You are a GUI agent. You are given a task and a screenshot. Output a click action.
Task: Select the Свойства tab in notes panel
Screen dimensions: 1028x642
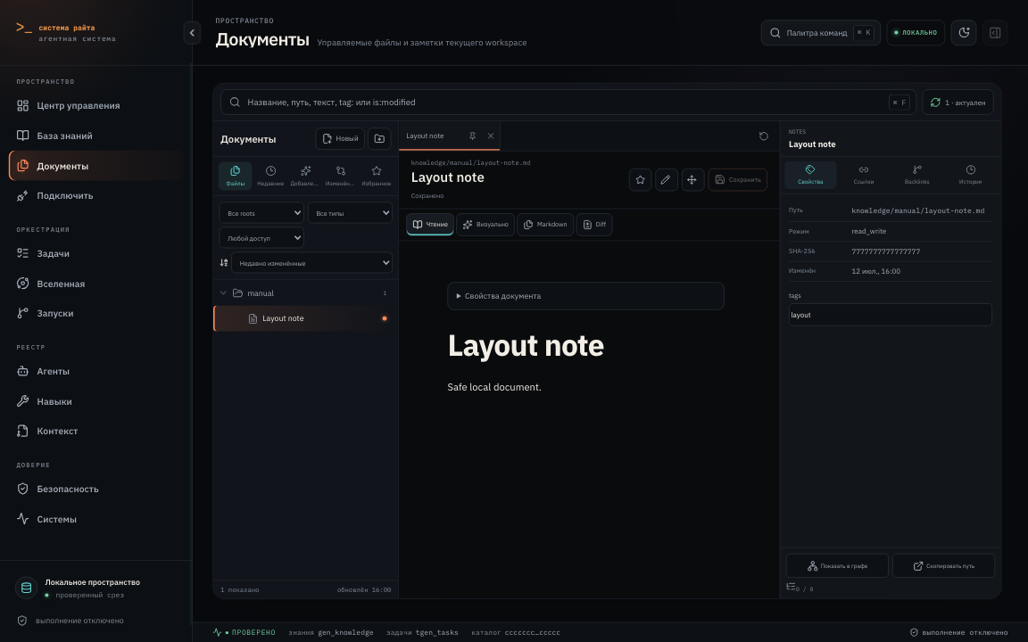810,175
